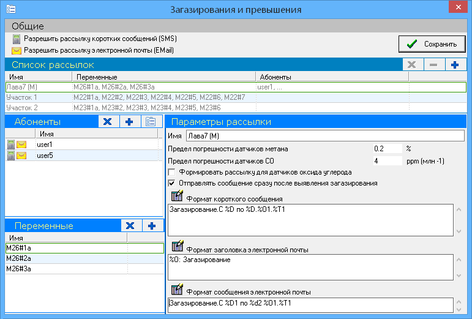
Task: Click the Имя field containing Лава7 (М)
Action: pos(325,136)
